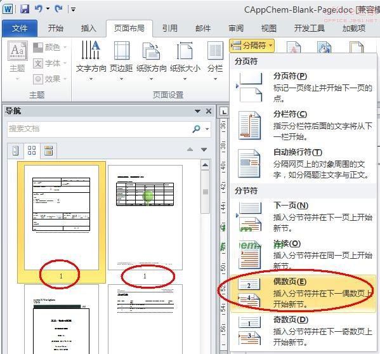Open the Undo history dropdown arrow
This screenshot has width=380, height=354.
(x=48, y=9)
